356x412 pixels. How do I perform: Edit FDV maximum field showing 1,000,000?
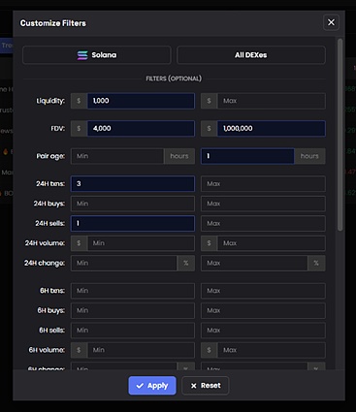click(272, 129)
